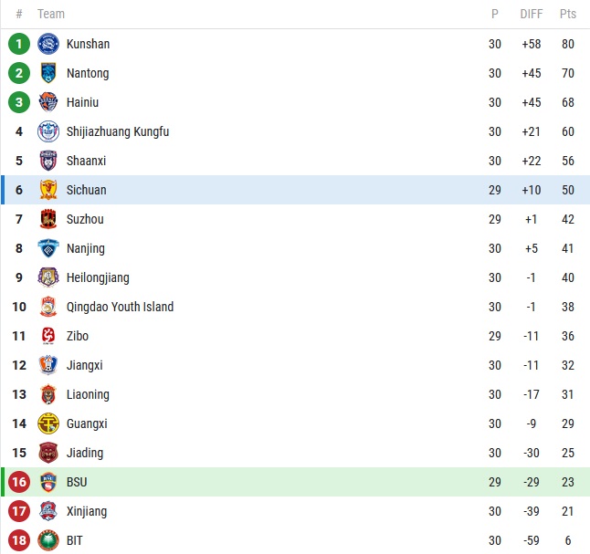The height and width of the screenshot is (554, 590).
Task: Click the Nantong club logo
Action: tap(48, 73)
